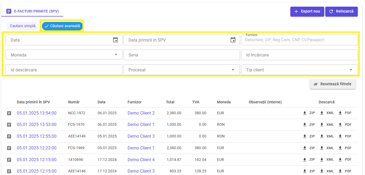
Task: Open the 05.01.2025 13:54:00 invoice link
Action: [37, 113]
